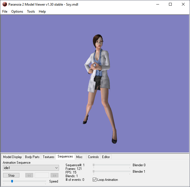Click the Speed slider handle
The image size is (190, 187).
point(12,181)
